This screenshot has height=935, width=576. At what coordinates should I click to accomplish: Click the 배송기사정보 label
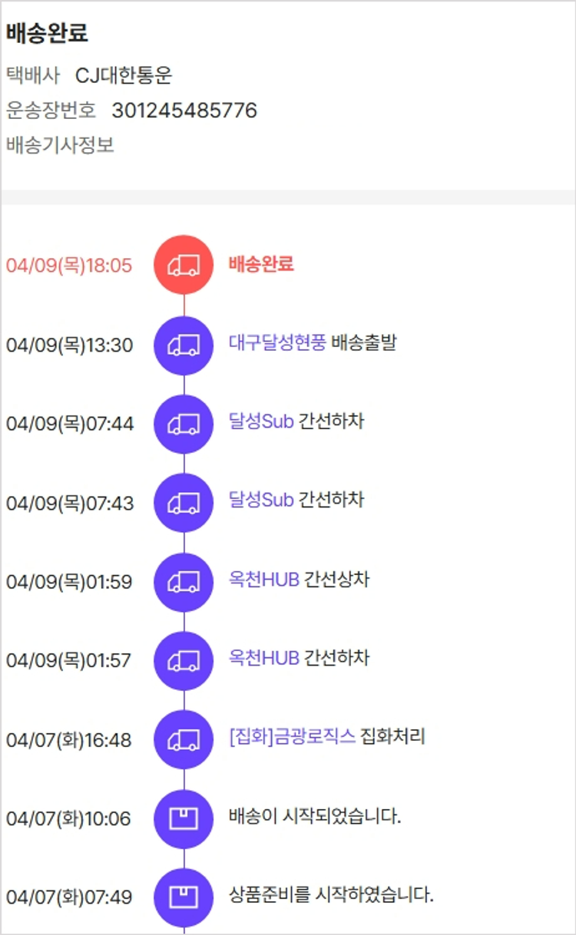pos(60,145)
